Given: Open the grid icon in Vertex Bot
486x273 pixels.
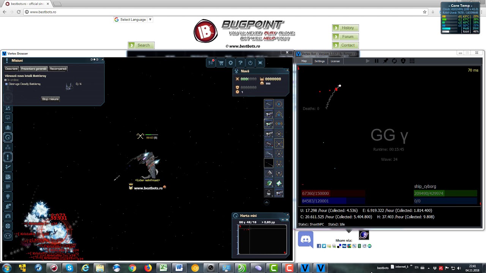Looking at the screenshot, I should [412, 61].
